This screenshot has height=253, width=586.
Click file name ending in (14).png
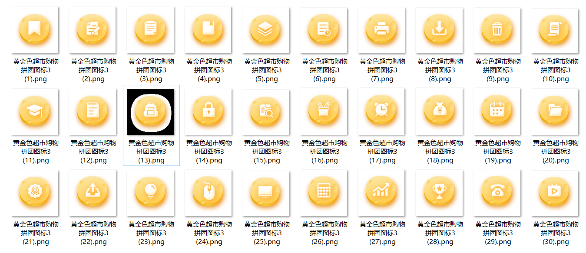[208, 152]
